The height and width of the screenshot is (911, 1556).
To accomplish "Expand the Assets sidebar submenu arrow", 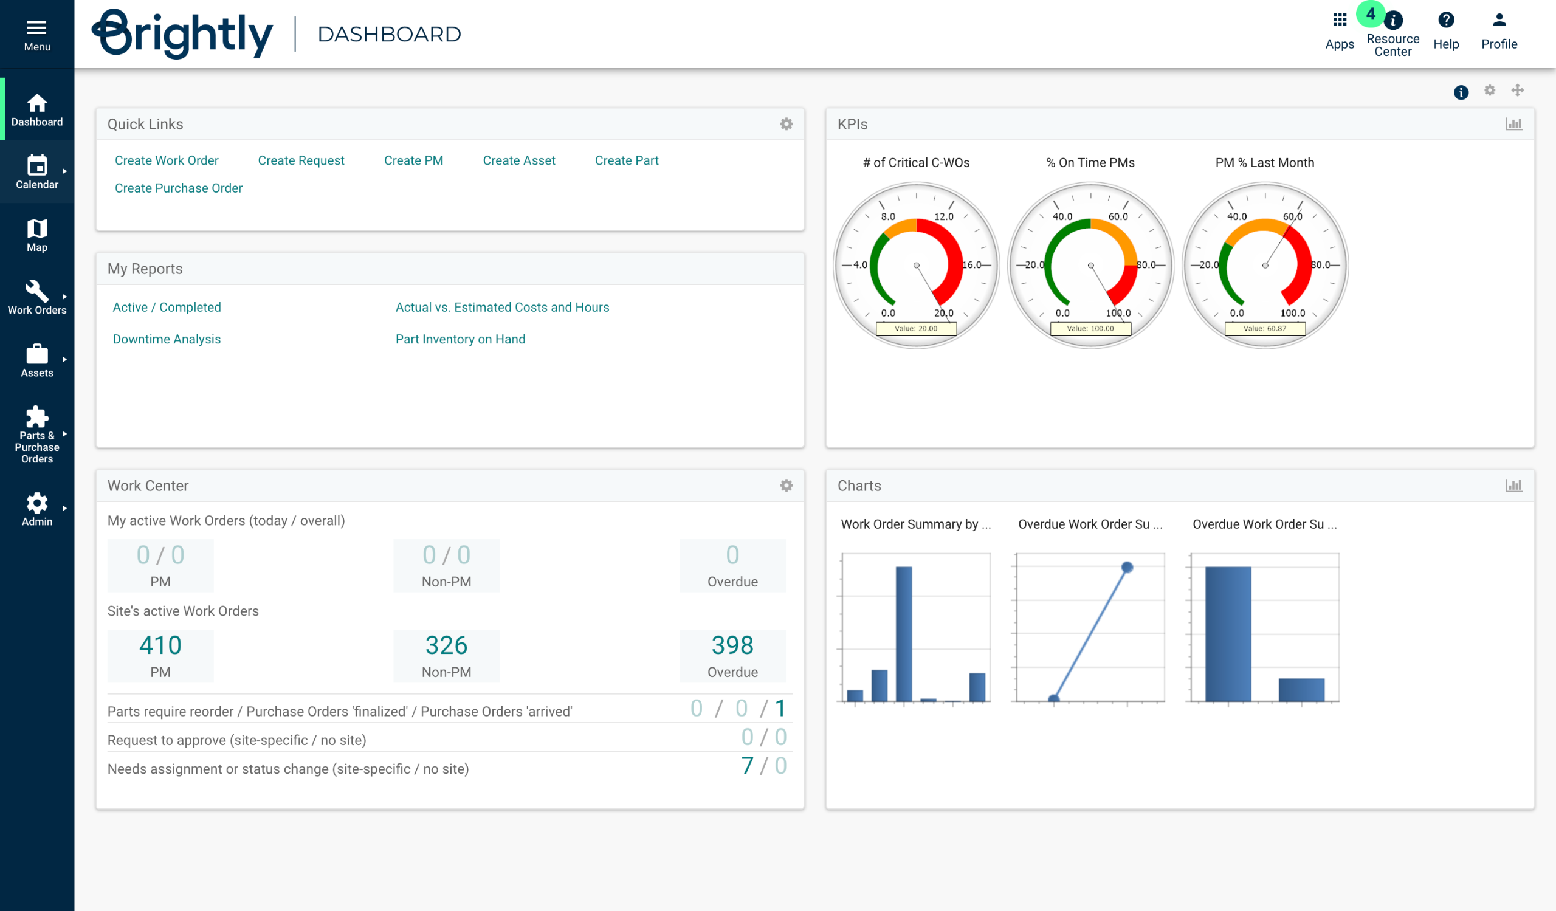I will click(64, 359).
